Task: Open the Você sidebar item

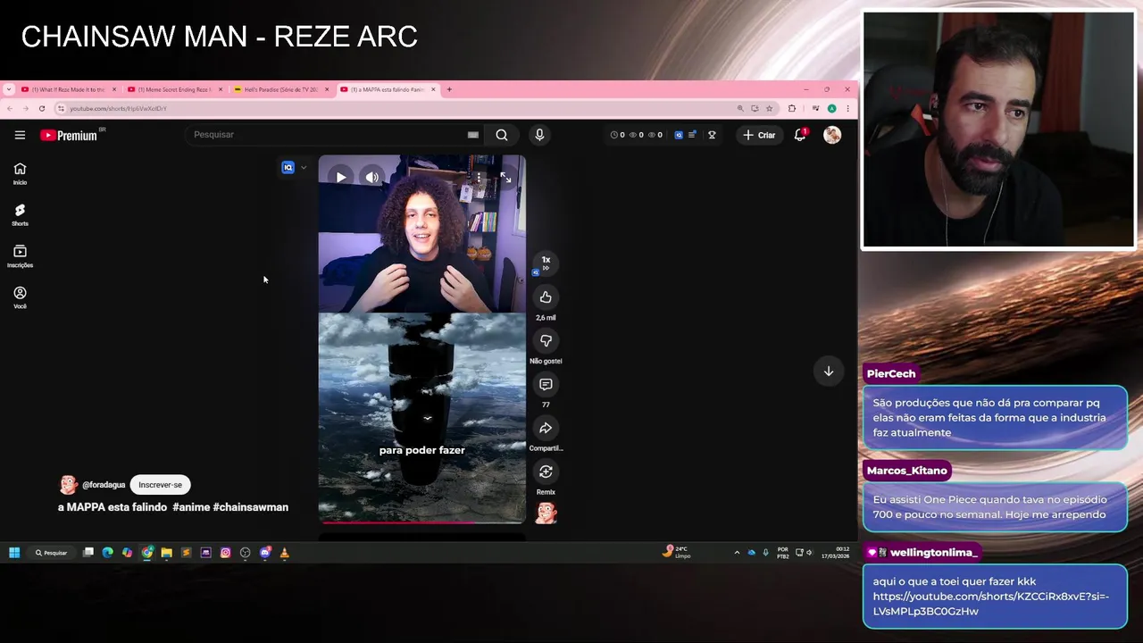Action: click(20, 298)
